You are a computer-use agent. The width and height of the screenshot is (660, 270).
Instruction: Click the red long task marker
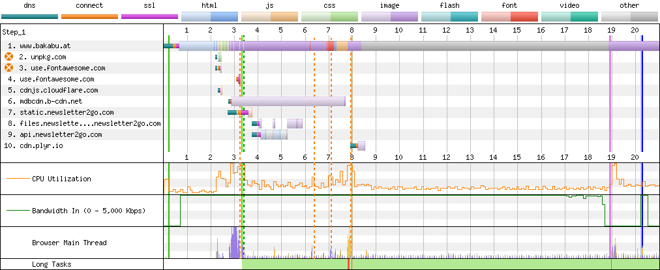(x=348, y=265)
